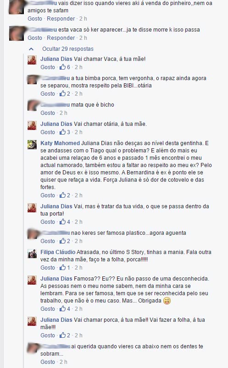The width and height of the screenshot is (228, 368).
Task: Like the 'mata que é bicho' reply with Gosto
Action: (48, 113)
